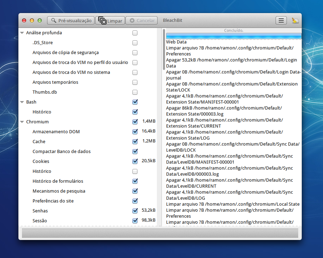Click the disabled Cancelar button
The width and height of the screenshot is (323, 258).
point(142,20)
